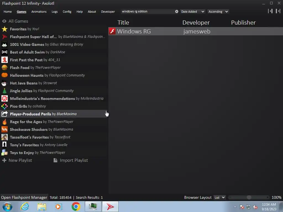
Task: Open the Windows Start menu
Action: click(7, 206)
